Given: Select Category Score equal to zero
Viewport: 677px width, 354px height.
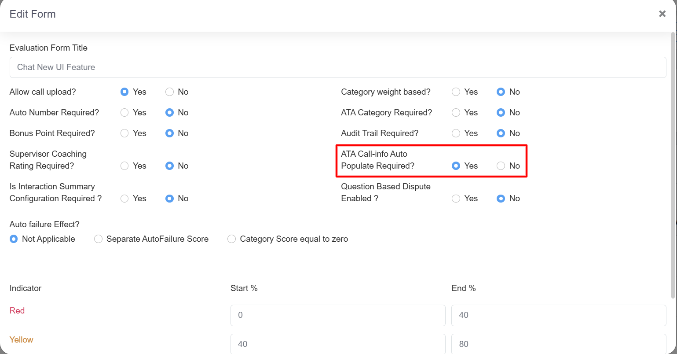Looking at the screenshot, I should [x=232, y=239].
